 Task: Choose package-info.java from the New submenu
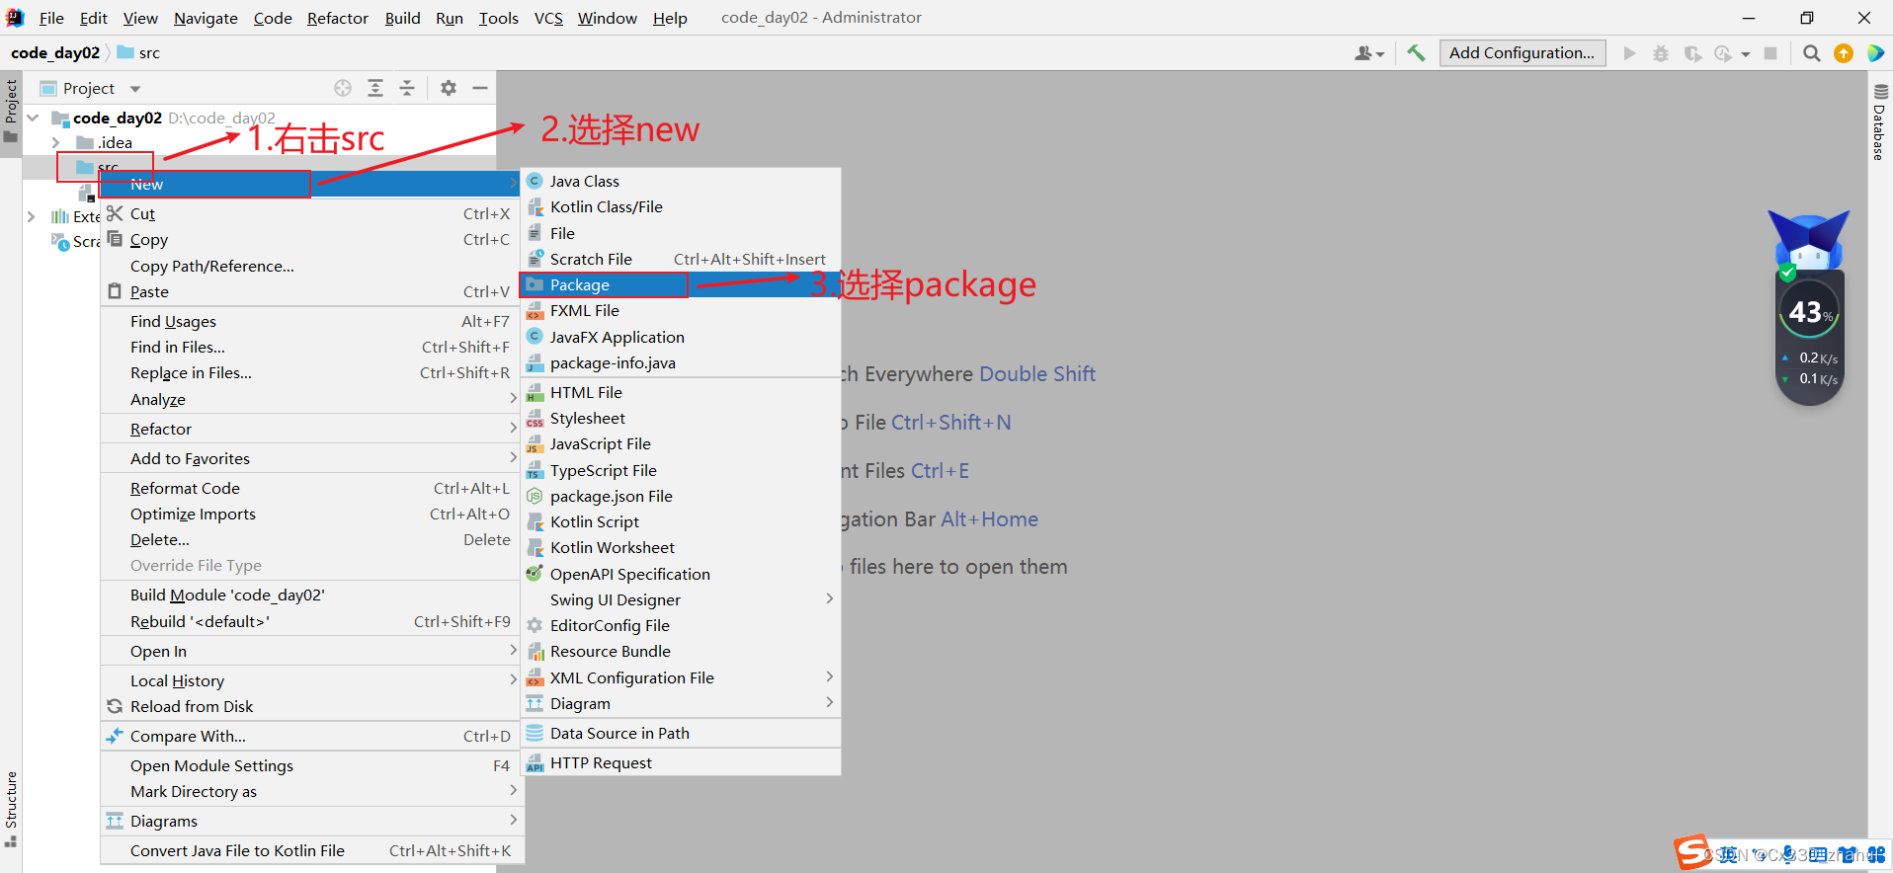[x=680, y=362]
